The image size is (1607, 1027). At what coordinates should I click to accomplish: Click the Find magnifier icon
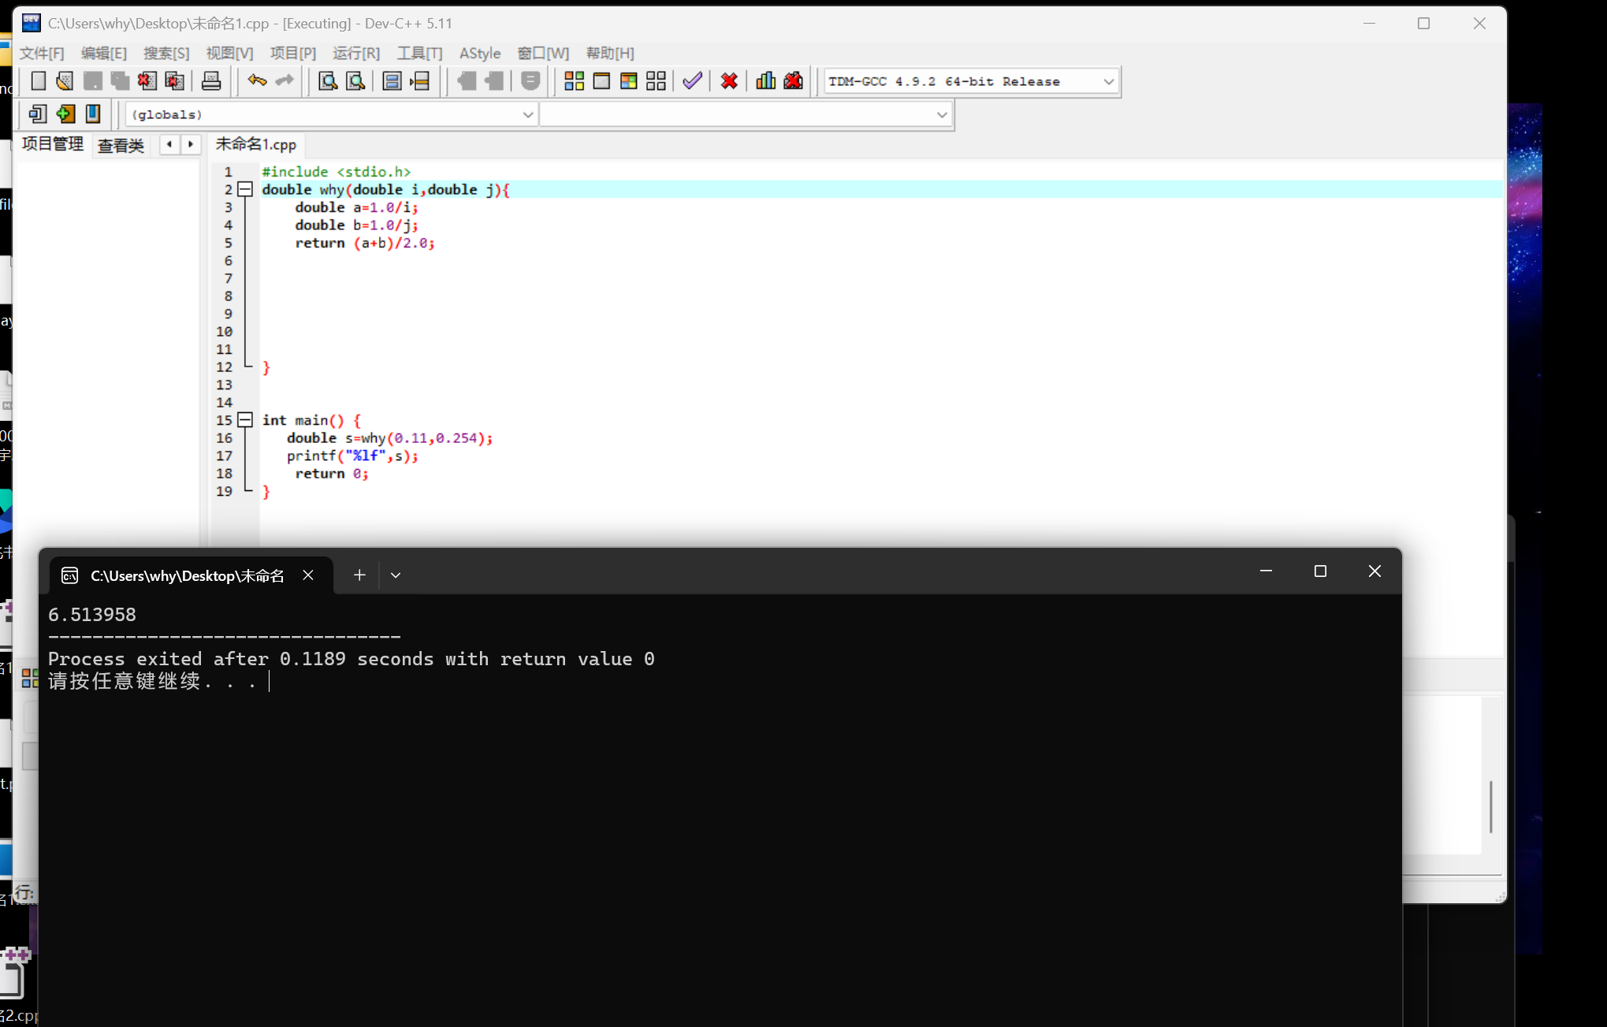click(328, 81)
